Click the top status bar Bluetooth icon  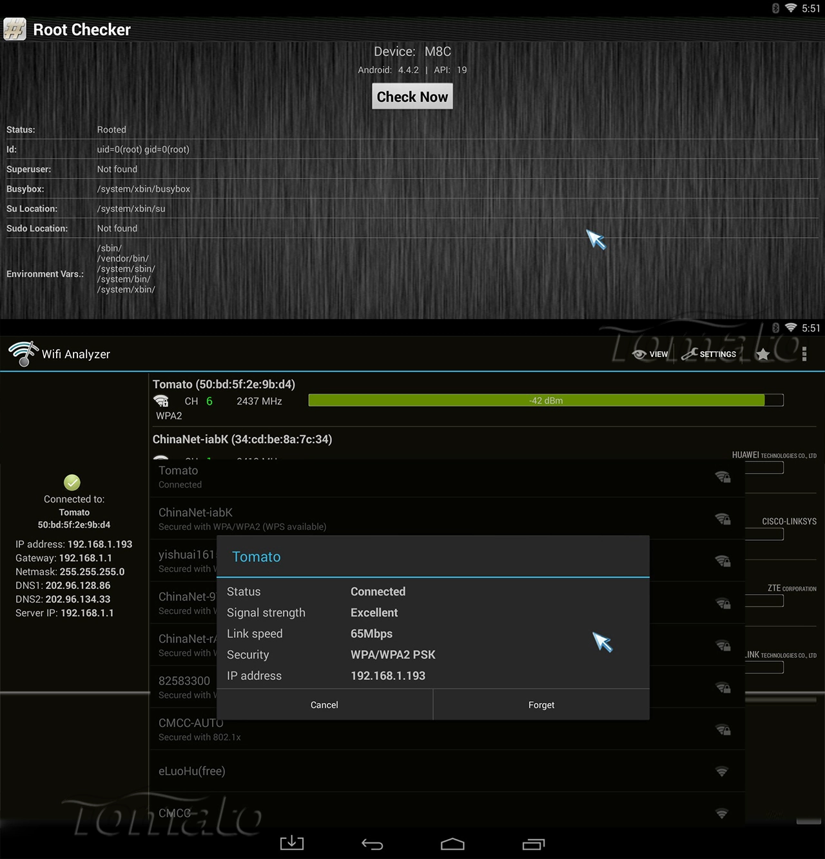(x=775, y=8)
